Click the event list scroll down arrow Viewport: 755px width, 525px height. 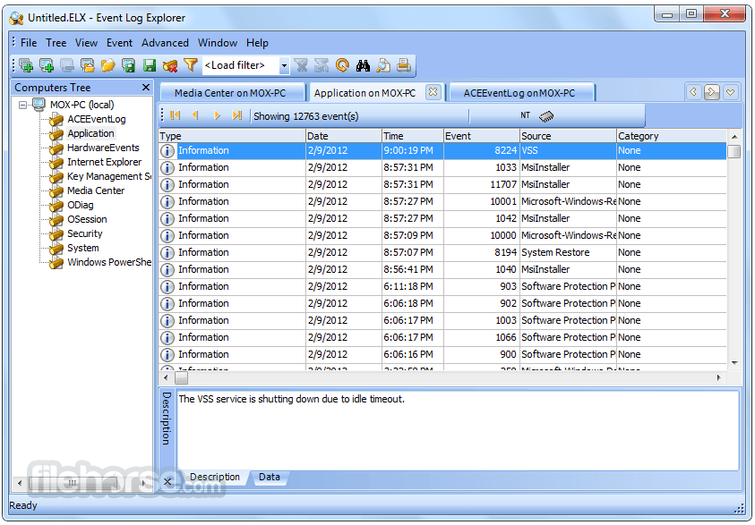click(734, 363)
